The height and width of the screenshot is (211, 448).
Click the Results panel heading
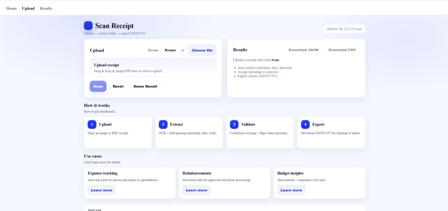[x=240, y=50]
